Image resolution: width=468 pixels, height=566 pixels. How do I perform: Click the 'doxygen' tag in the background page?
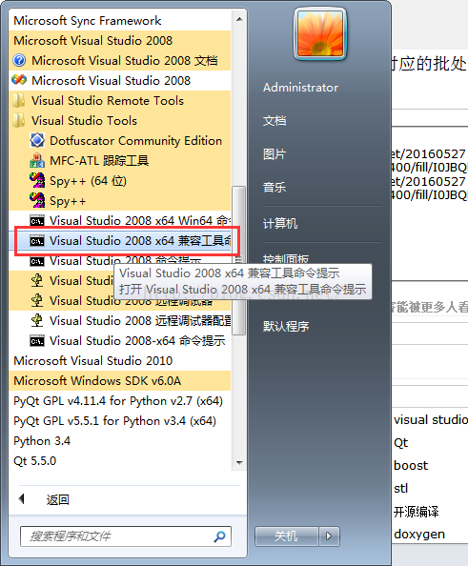click(x=419, y=535)
